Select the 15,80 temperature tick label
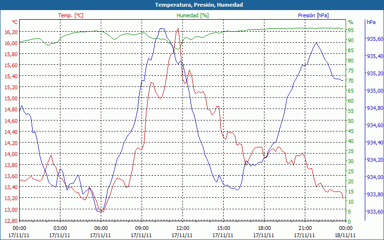Screen dimensions: 384x240 click(x=11, y=54)
